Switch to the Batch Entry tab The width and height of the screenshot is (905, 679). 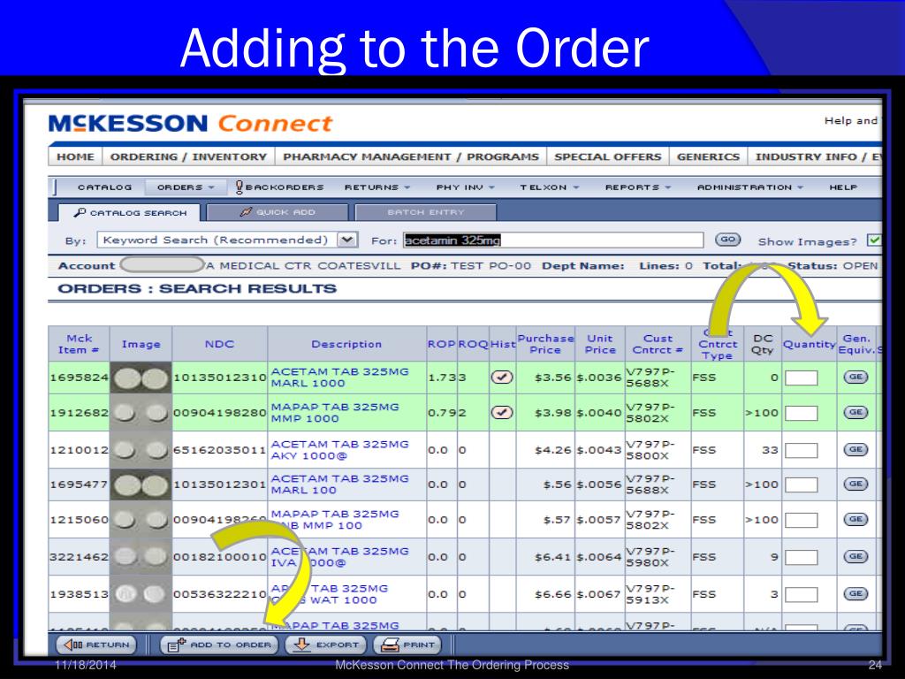(x=426, y=212)
